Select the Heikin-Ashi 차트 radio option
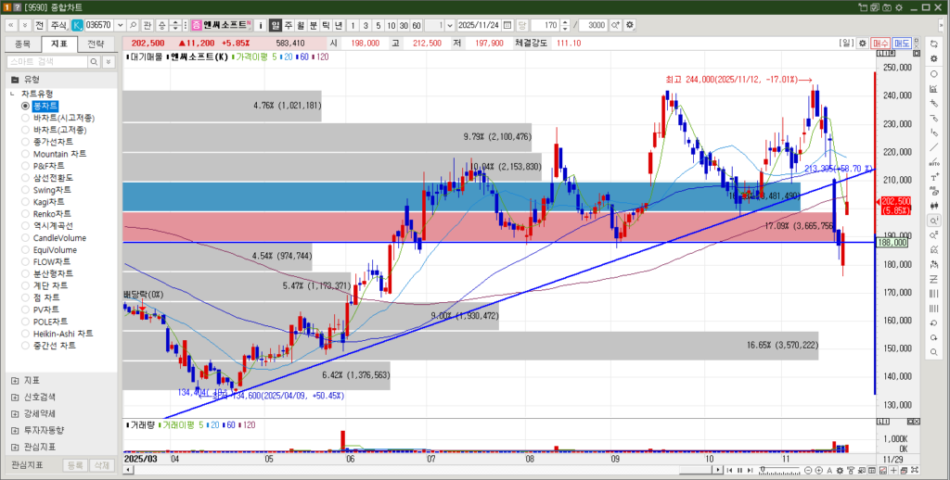This screenshot has width=950, height=480. click(x=26, y=334)
